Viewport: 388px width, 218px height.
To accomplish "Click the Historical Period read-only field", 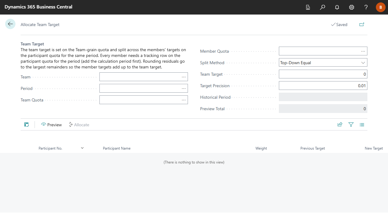I will 323,97.
